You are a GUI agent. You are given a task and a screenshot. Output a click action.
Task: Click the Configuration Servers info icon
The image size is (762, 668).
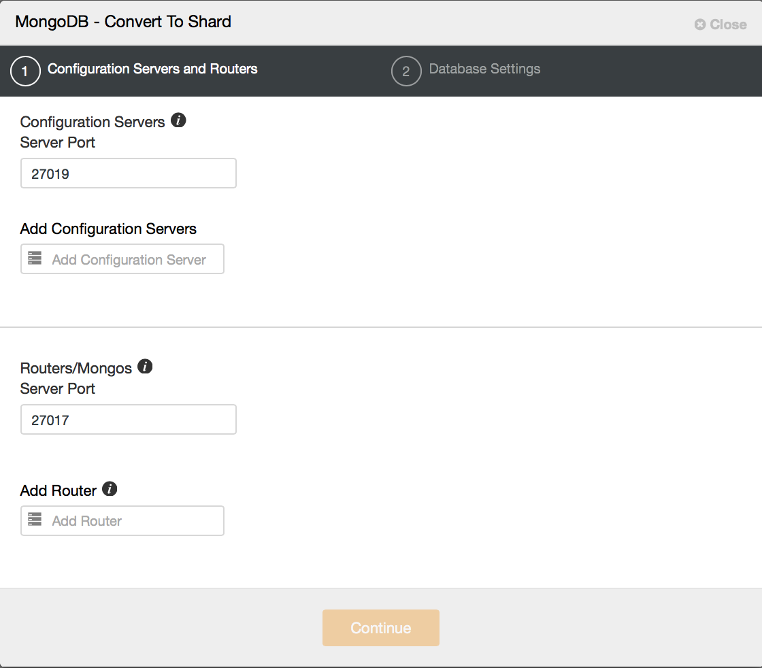(178, 120)
